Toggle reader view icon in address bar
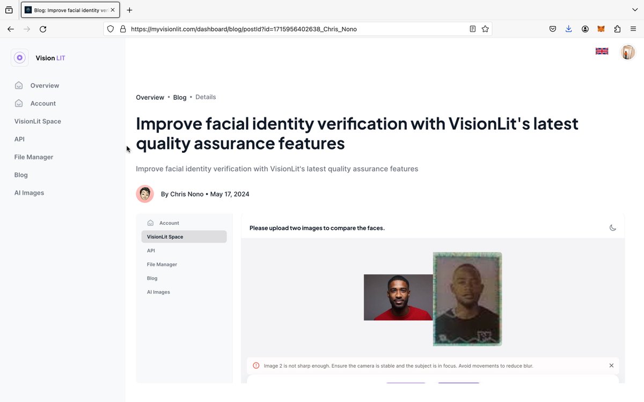The image size is (644, 402). tap(473, 29)
